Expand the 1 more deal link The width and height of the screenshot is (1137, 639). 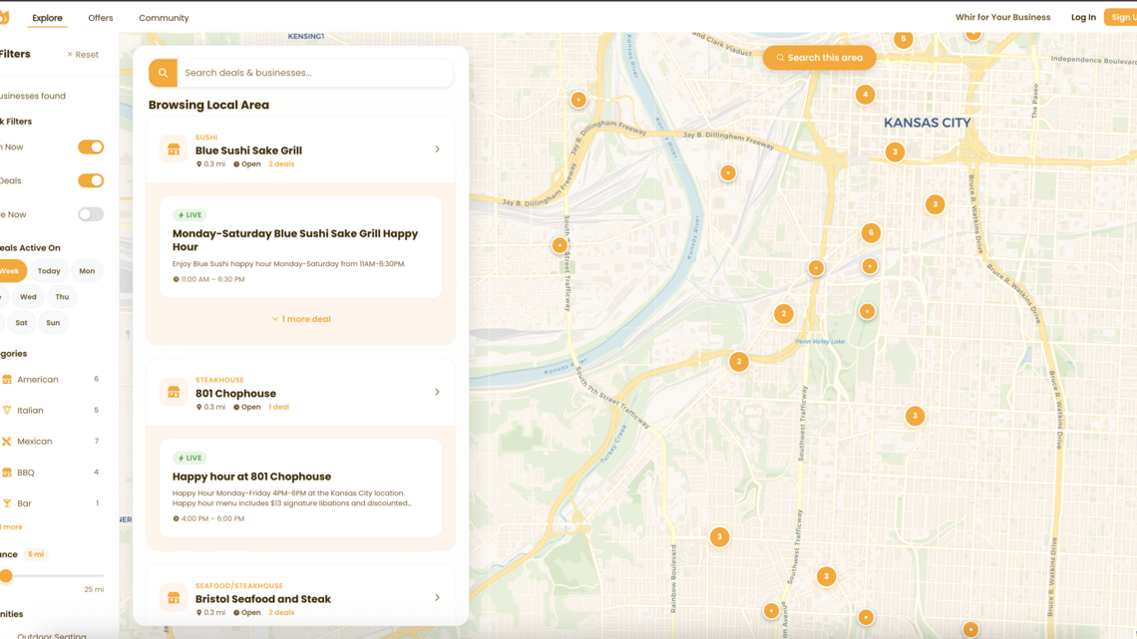[x=301, y=319]
